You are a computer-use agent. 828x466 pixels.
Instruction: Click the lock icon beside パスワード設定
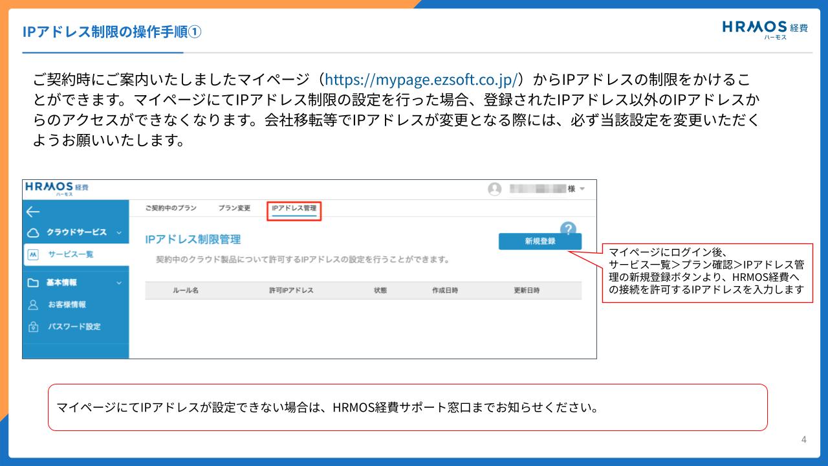point(34,327)
